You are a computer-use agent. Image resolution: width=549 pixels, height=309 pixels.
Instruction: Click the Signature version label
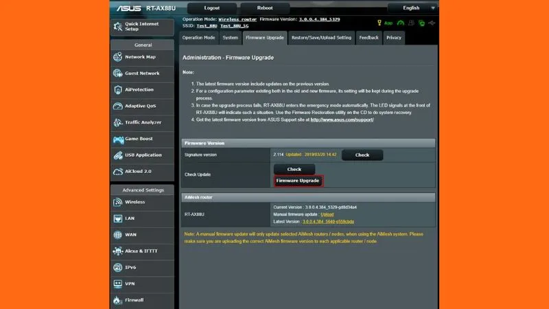click(200, 155)
